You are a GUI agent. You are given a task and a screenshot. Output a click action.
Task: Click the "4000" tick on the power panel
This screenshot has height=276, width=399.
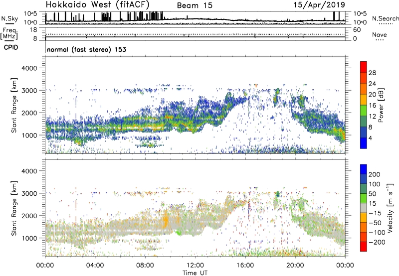pos(29,68)
